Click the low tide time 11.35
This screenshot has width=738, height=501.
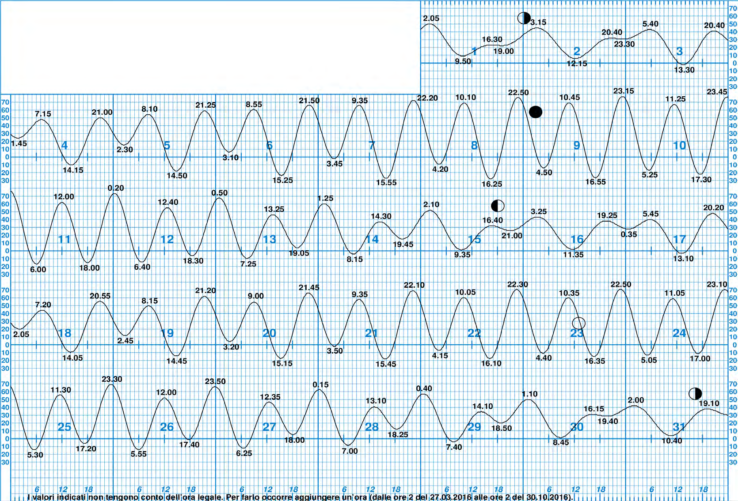573,255
